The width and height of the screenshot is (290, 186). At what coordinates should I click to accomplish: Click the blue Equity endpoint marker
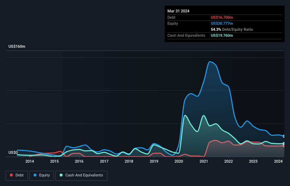(284, 136)
